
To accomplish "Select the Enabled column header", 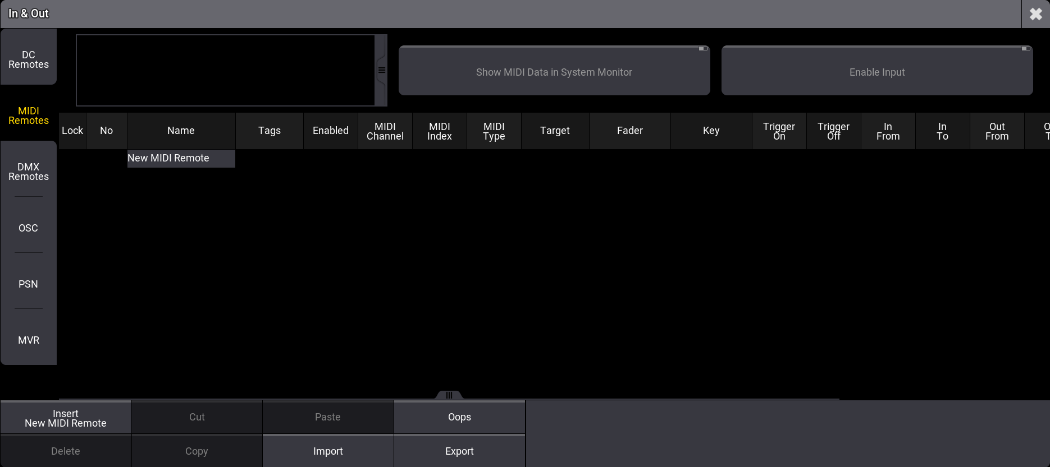I will [331, 131].
